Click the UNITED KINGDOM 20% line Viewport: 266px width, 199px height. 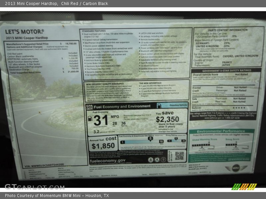click(212, 46)
